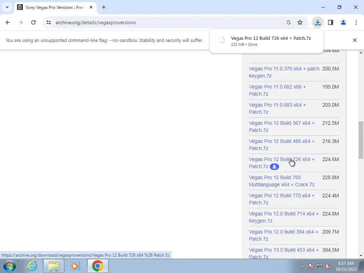364x273 pixels.
Task: Click the 195.0M file size text
Action: (x=331, y=87)
